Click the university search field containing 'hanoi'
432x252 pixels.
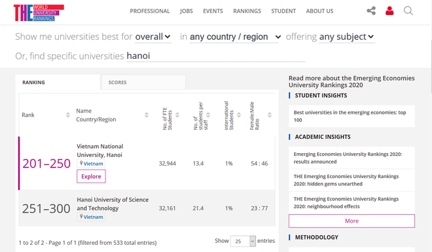[x=216, y=56]
